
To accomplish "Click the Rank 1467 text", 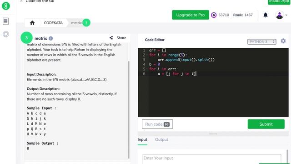I will [243, 15].
